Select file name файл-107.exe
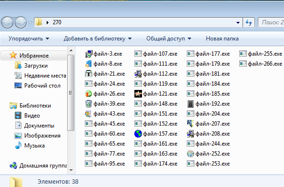Image resolution: width=284 pixels, height=187 pixels. pyautogui.click(x=160, y=54)
